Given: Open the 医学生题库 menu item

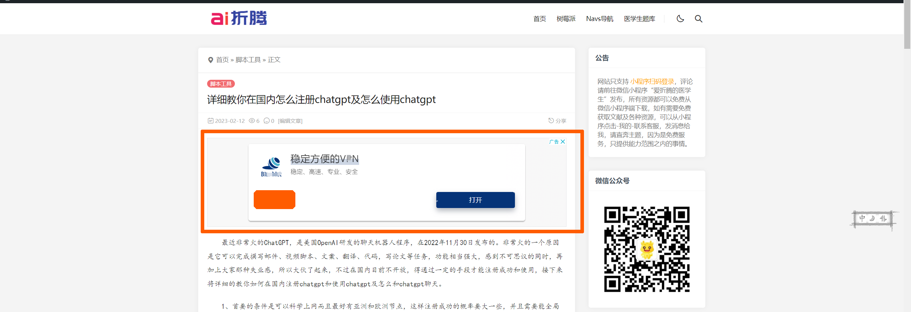Looking at the screenshot, I should pyautogui.click(x=639, y=19).
